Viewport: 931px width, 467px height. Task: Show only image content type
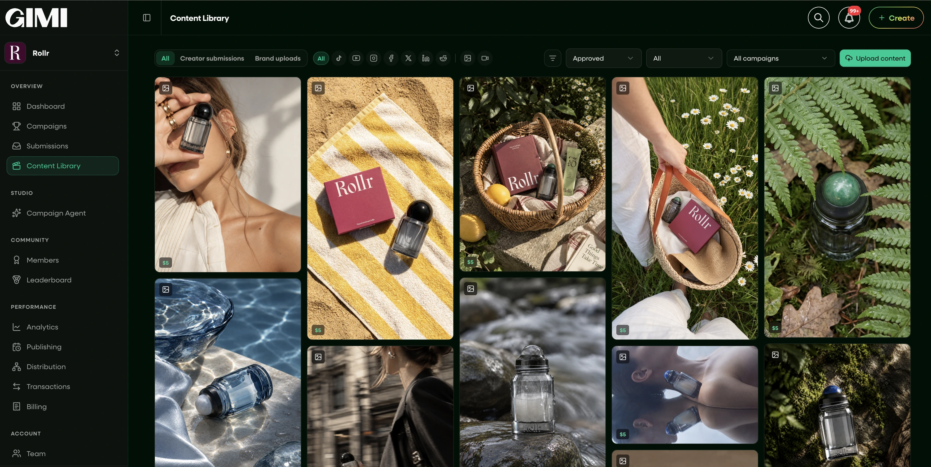(467, 58)
